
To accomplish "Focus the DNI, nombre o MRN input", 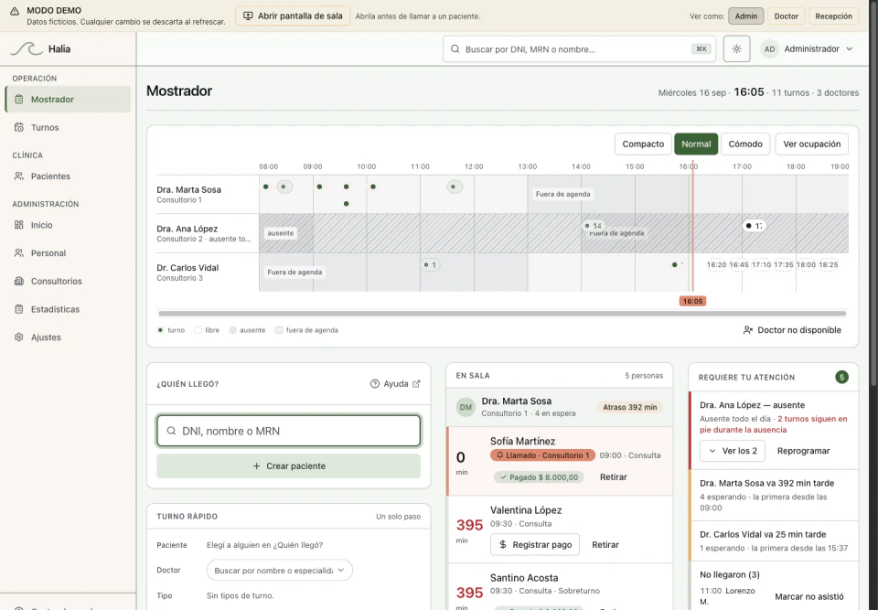I will pos(288,431).
